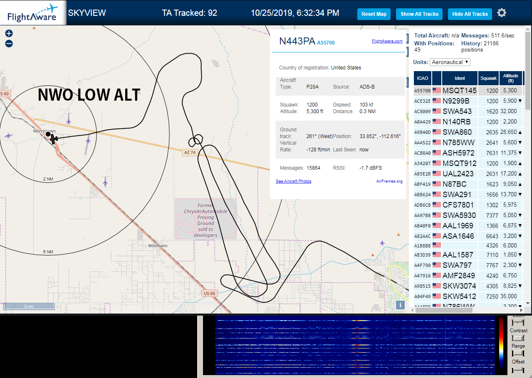Click Hide All Tracks button
532x378 pixels.
point(470,14)
